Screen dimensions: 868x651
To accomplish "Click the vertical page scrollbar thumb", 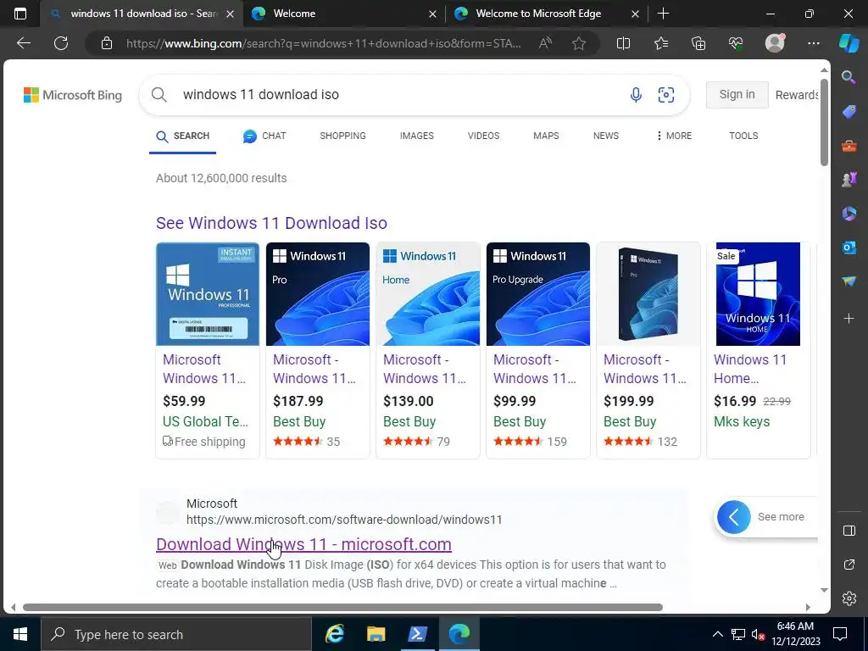I will pyautogui.click(x=824, y=122).
